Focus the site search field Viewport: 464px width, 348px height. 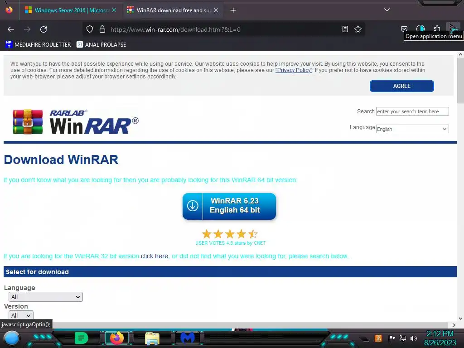click(412, 111)
